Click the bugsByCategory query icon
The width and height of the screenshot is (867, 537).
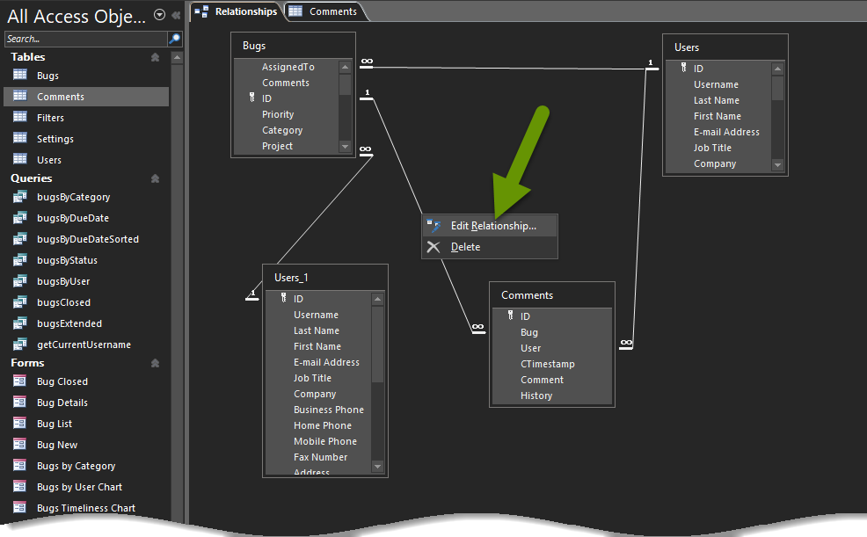19,197
